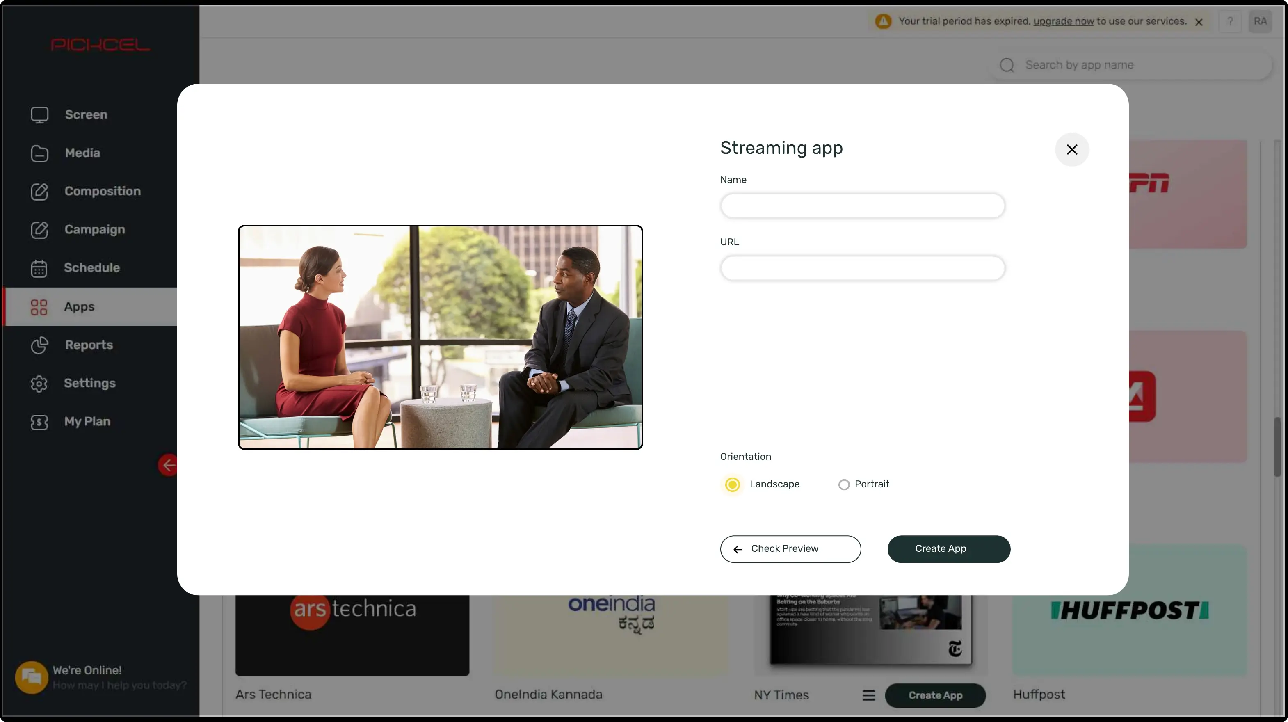This screenshot has height=722, width=1288.
Task: Open the Settings menu item
Action: tap(90, 384)
